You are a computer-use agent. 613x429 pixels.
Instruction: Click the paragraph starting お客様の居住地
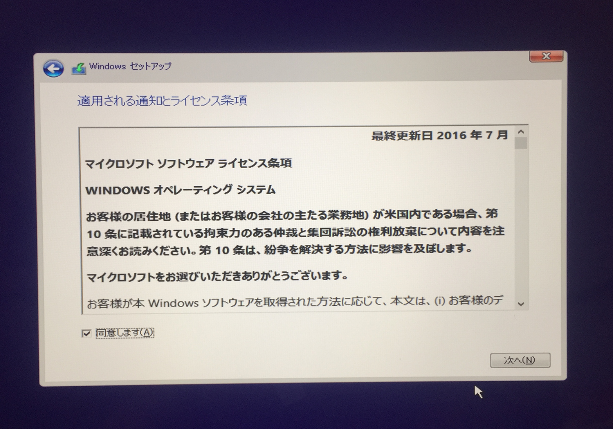click(295, 232)
